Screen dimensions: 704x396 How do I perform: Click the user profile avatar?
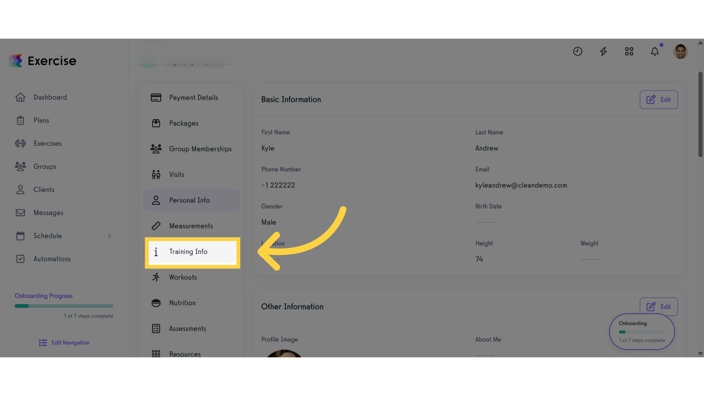pos(680,51)
